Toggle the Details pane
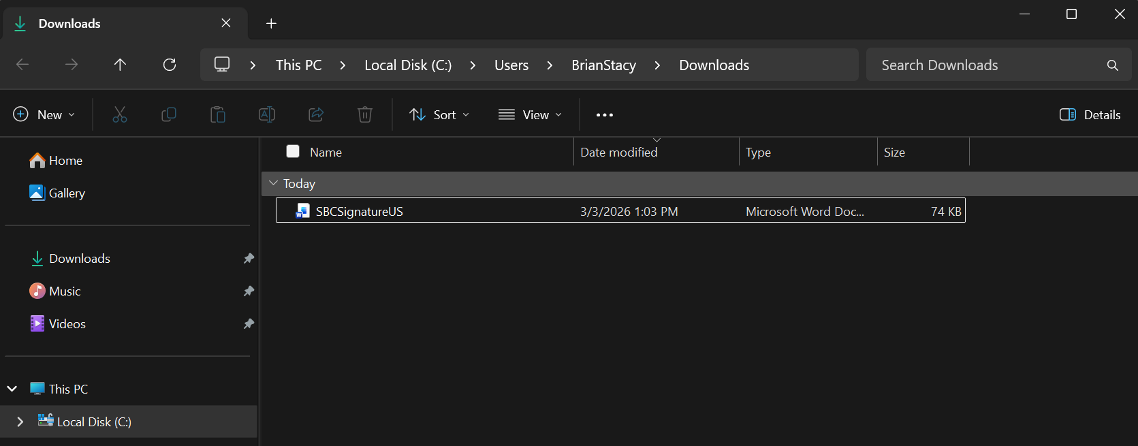The width and height of the screenshot is (1138, 446). point(1090,114)
